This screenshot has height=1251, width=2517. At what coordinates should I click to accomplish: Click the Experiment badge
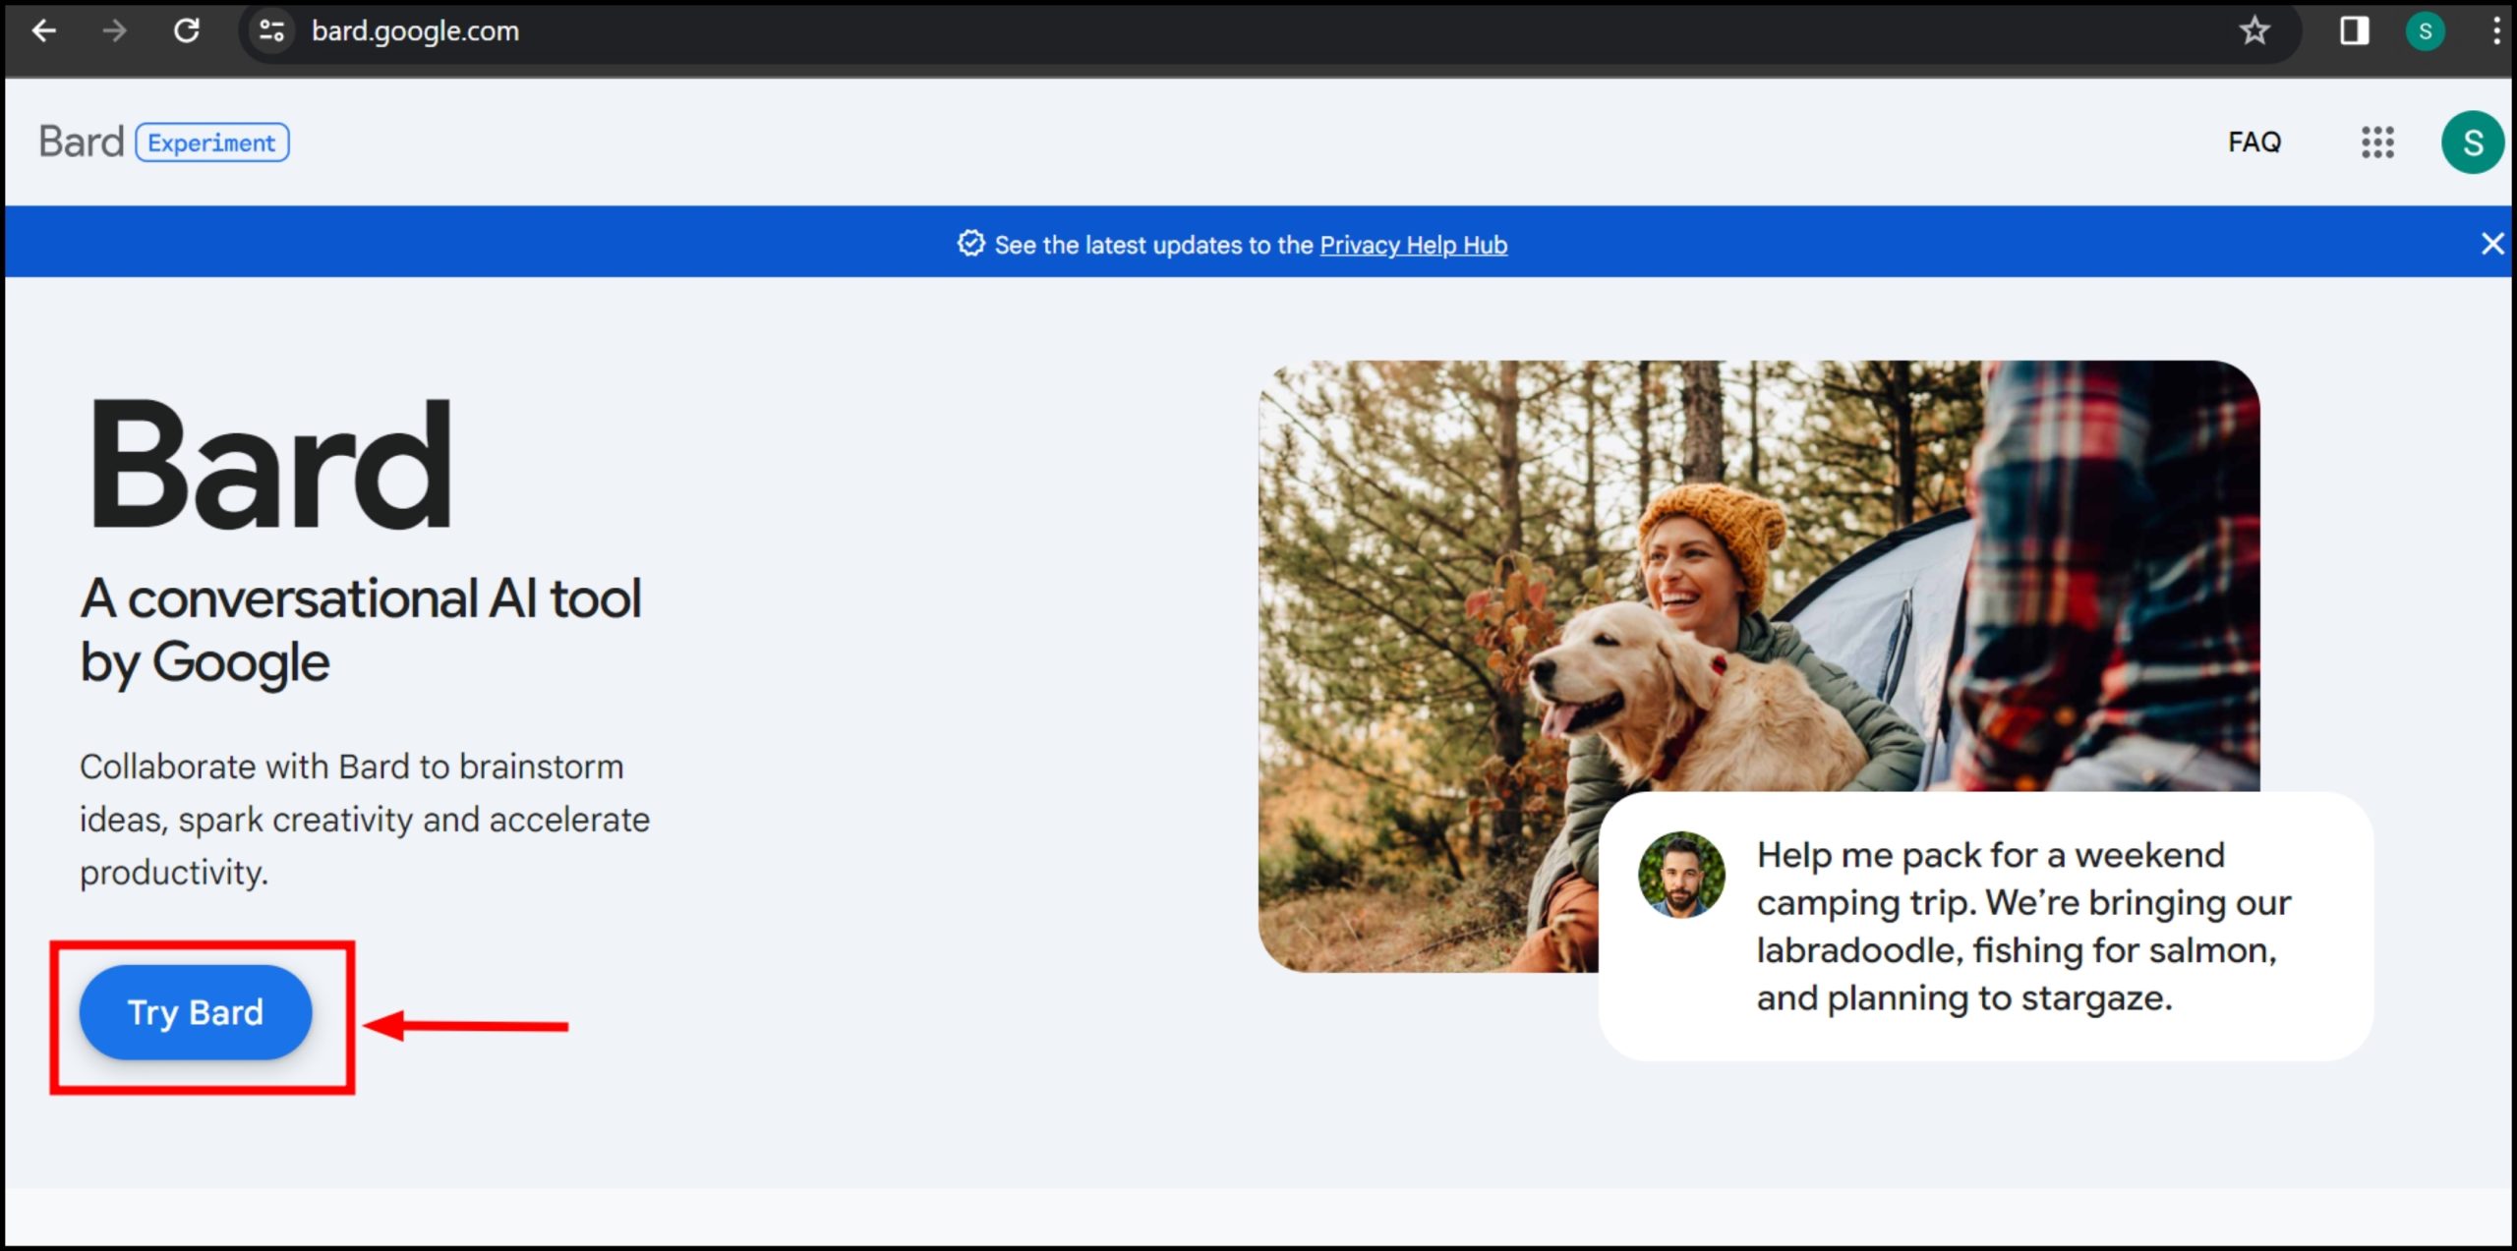(211, 142)
